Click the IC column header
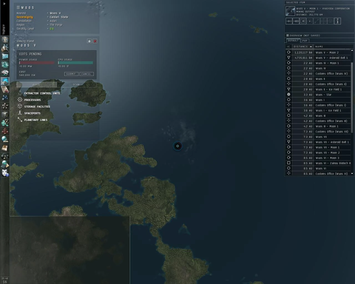Image resolution: width=355 pixels, height=284 pixels. click(x=289, y=47)
